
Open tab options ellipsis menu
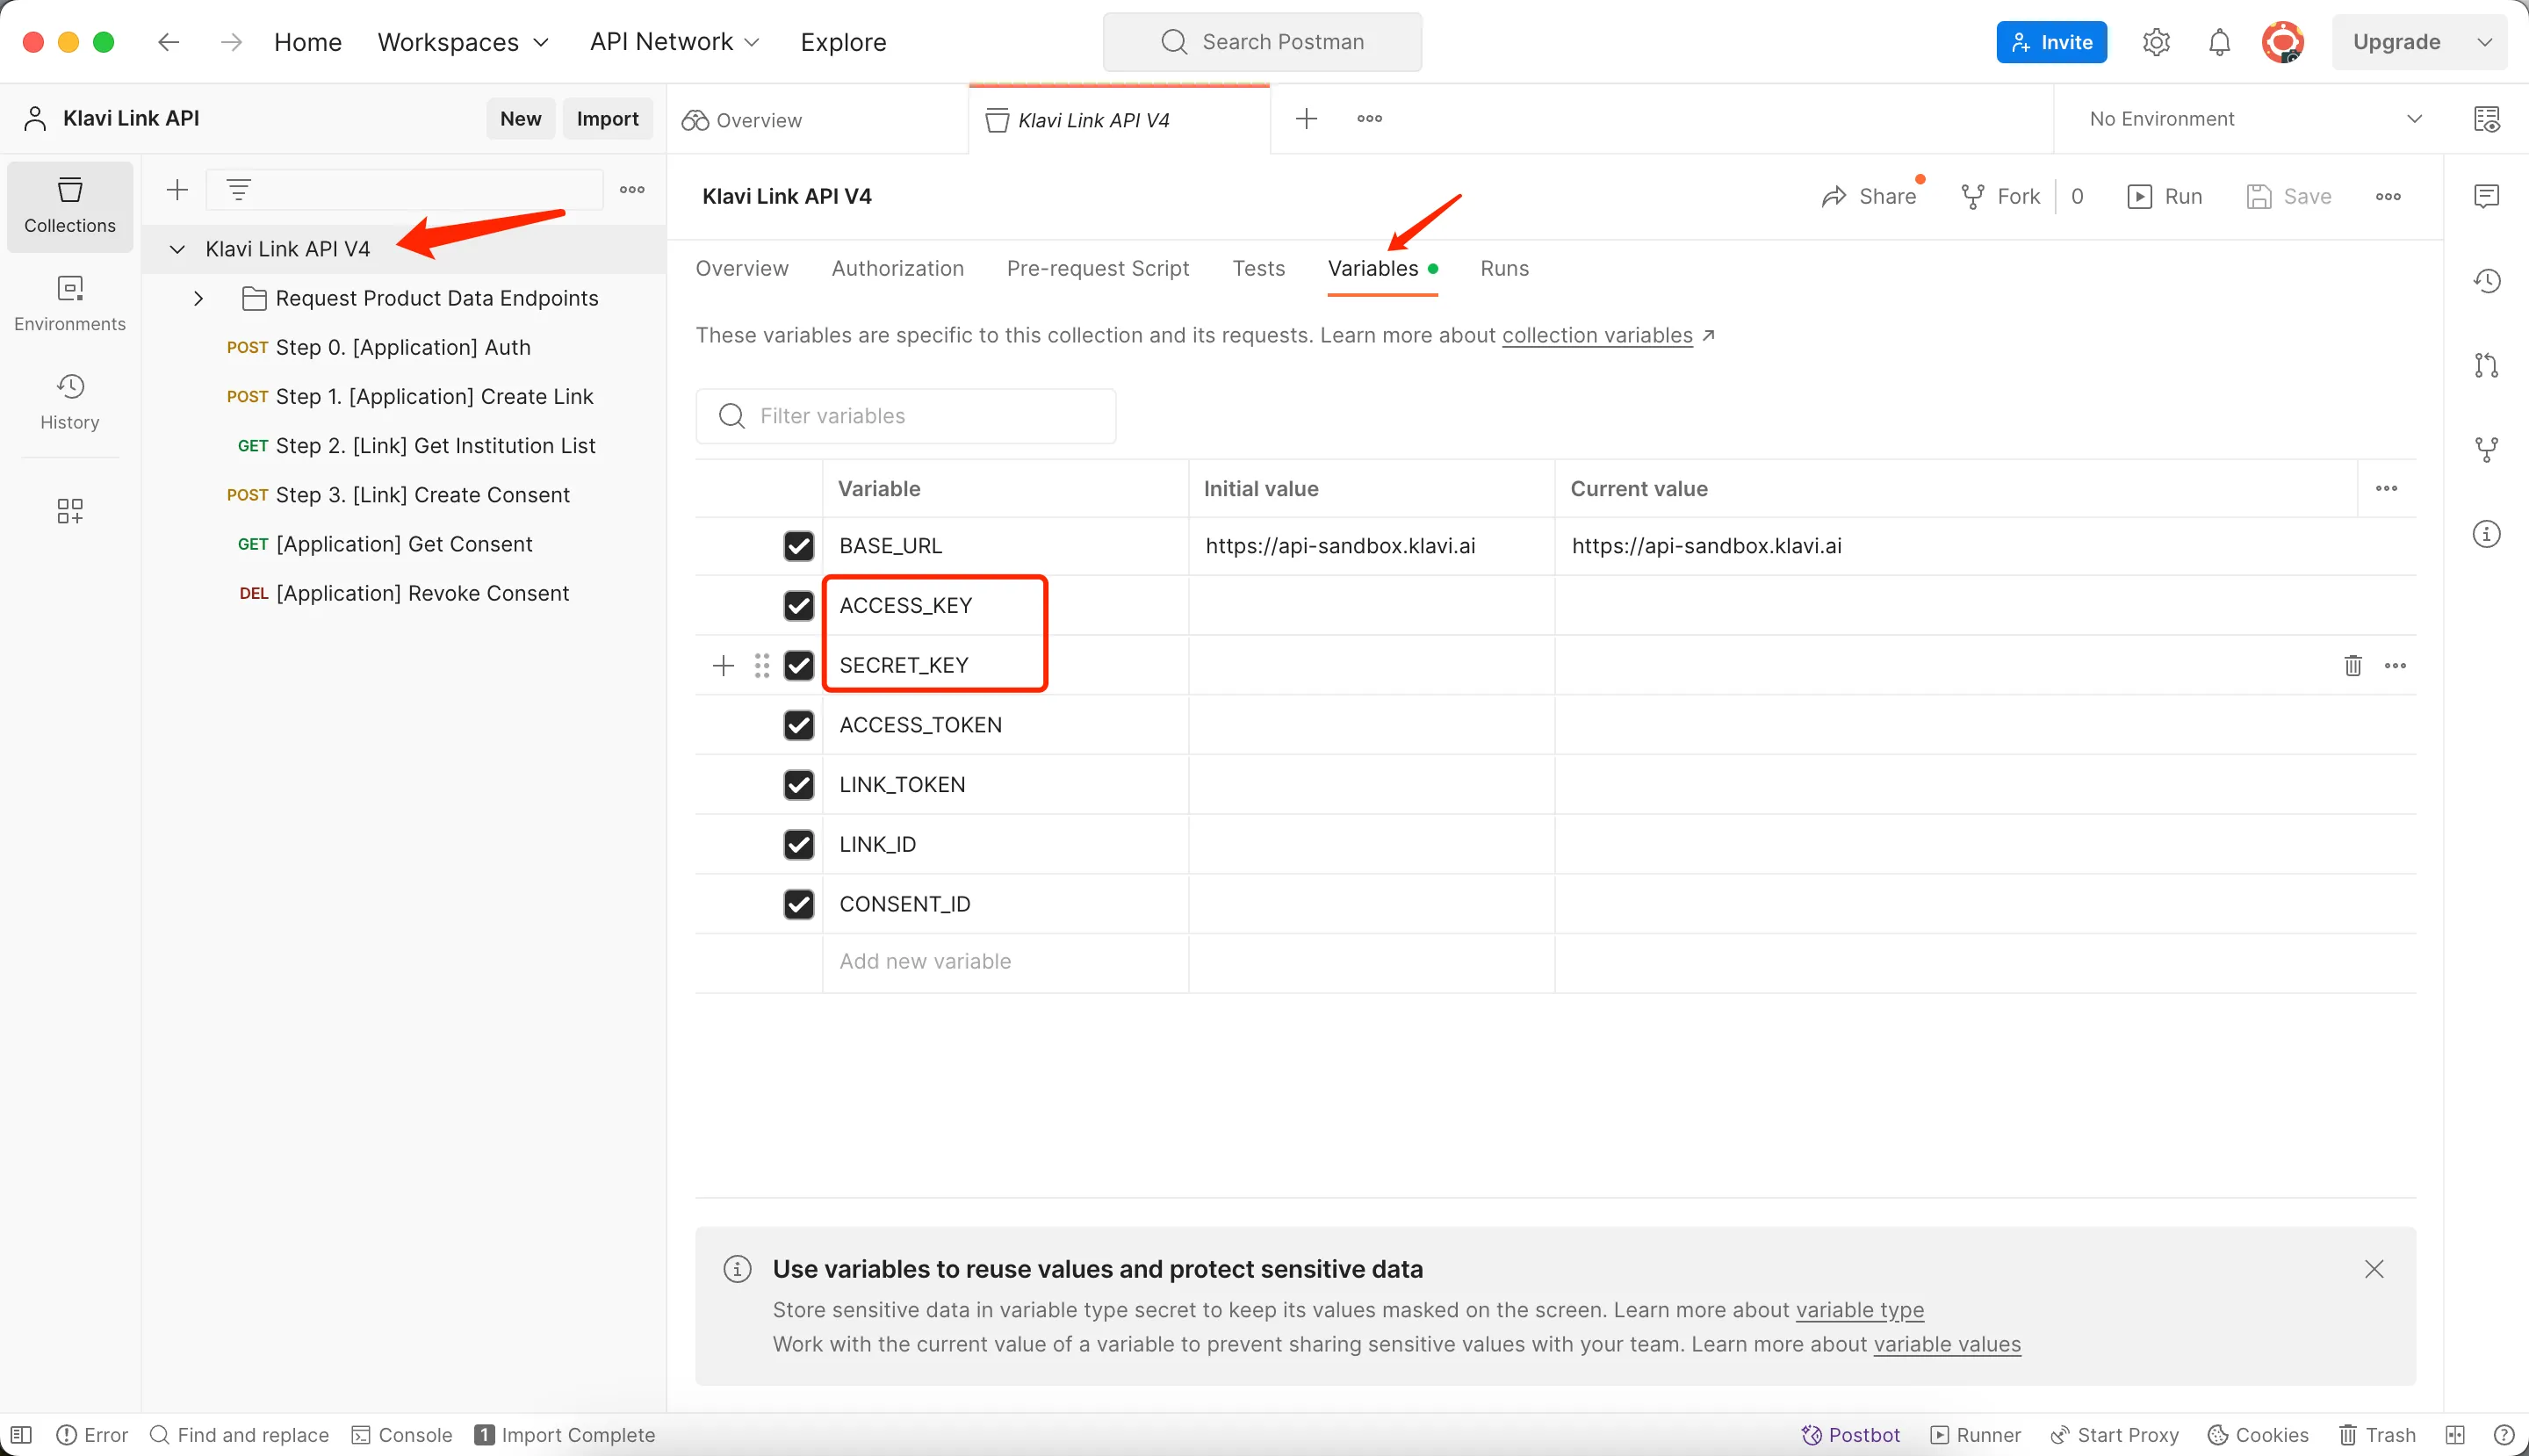click(1369, 119)
